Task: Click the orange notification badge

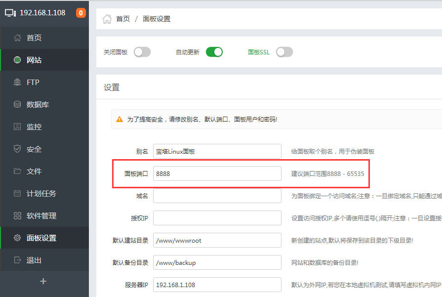Action: coord(80,13)
